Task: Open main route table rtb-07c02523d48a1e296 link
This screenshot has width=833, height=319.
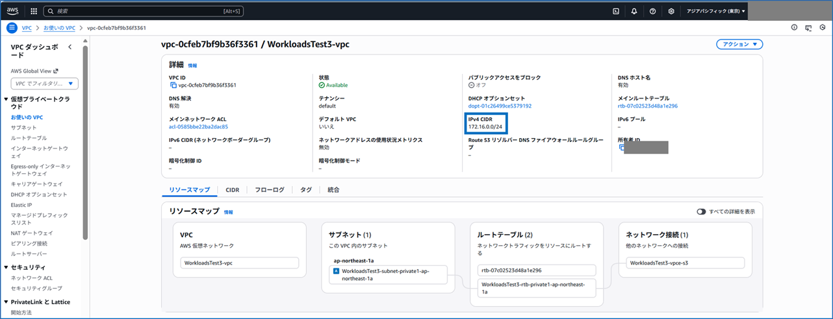Action: 648,106
